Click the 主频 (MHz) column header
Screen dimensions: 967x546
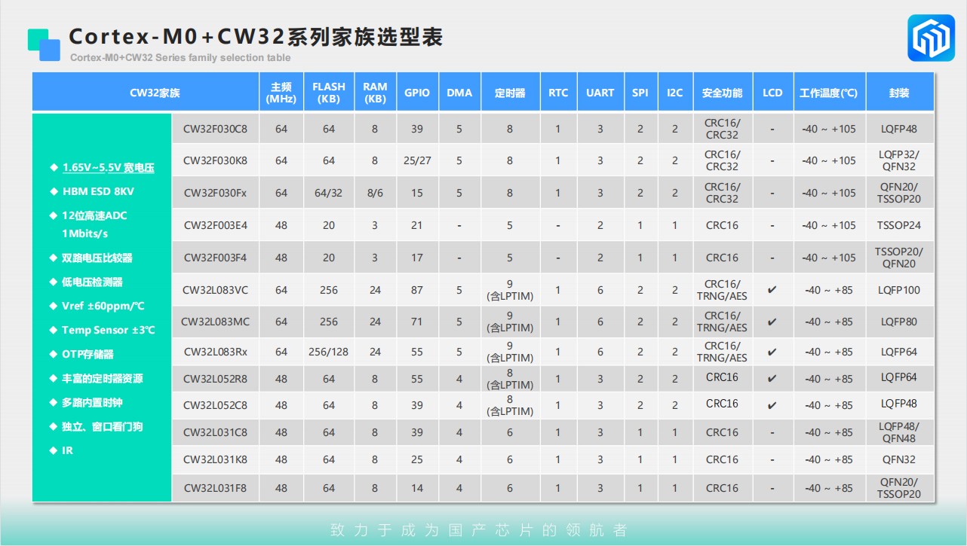pyautogui.click(x=281, y=93)
